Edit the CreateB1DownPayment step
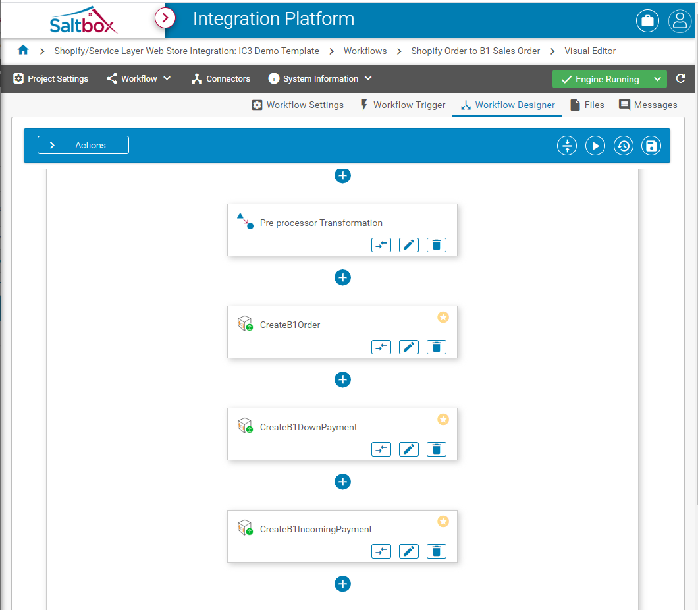The width and height of the screenshot is (698, 610). (409, 449)
